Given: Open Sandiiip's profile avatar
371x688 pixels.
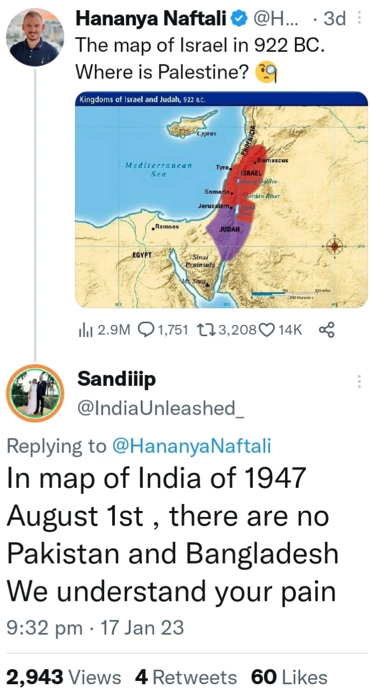Looking at the screenshot, I should 35,394.
